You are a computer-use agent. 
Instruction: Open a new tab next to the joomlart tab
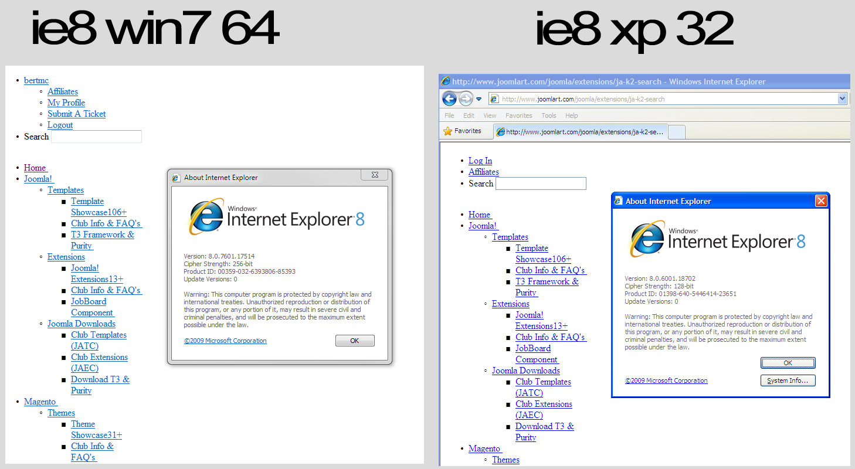pos(676,131)
